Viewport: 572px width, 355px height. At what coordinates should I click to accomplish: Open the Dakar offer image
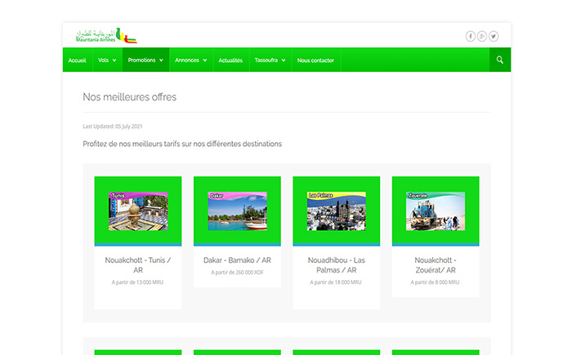tap(237, 211)
